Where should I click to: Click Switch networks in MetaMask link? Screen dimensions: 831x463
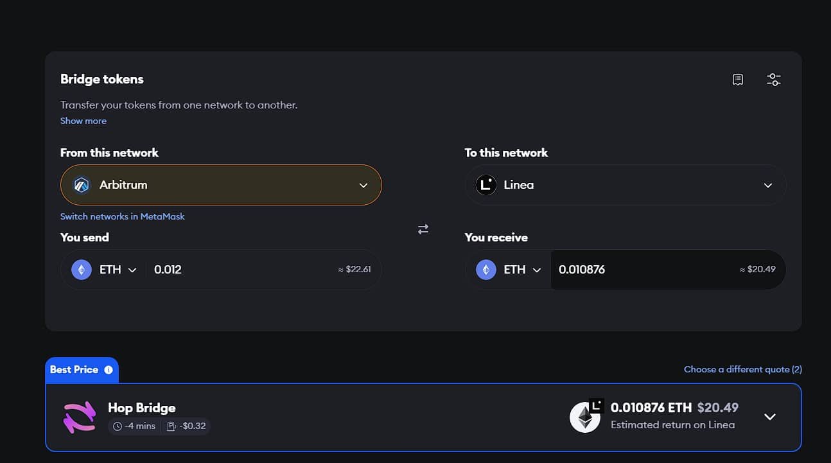click(122, 216)
